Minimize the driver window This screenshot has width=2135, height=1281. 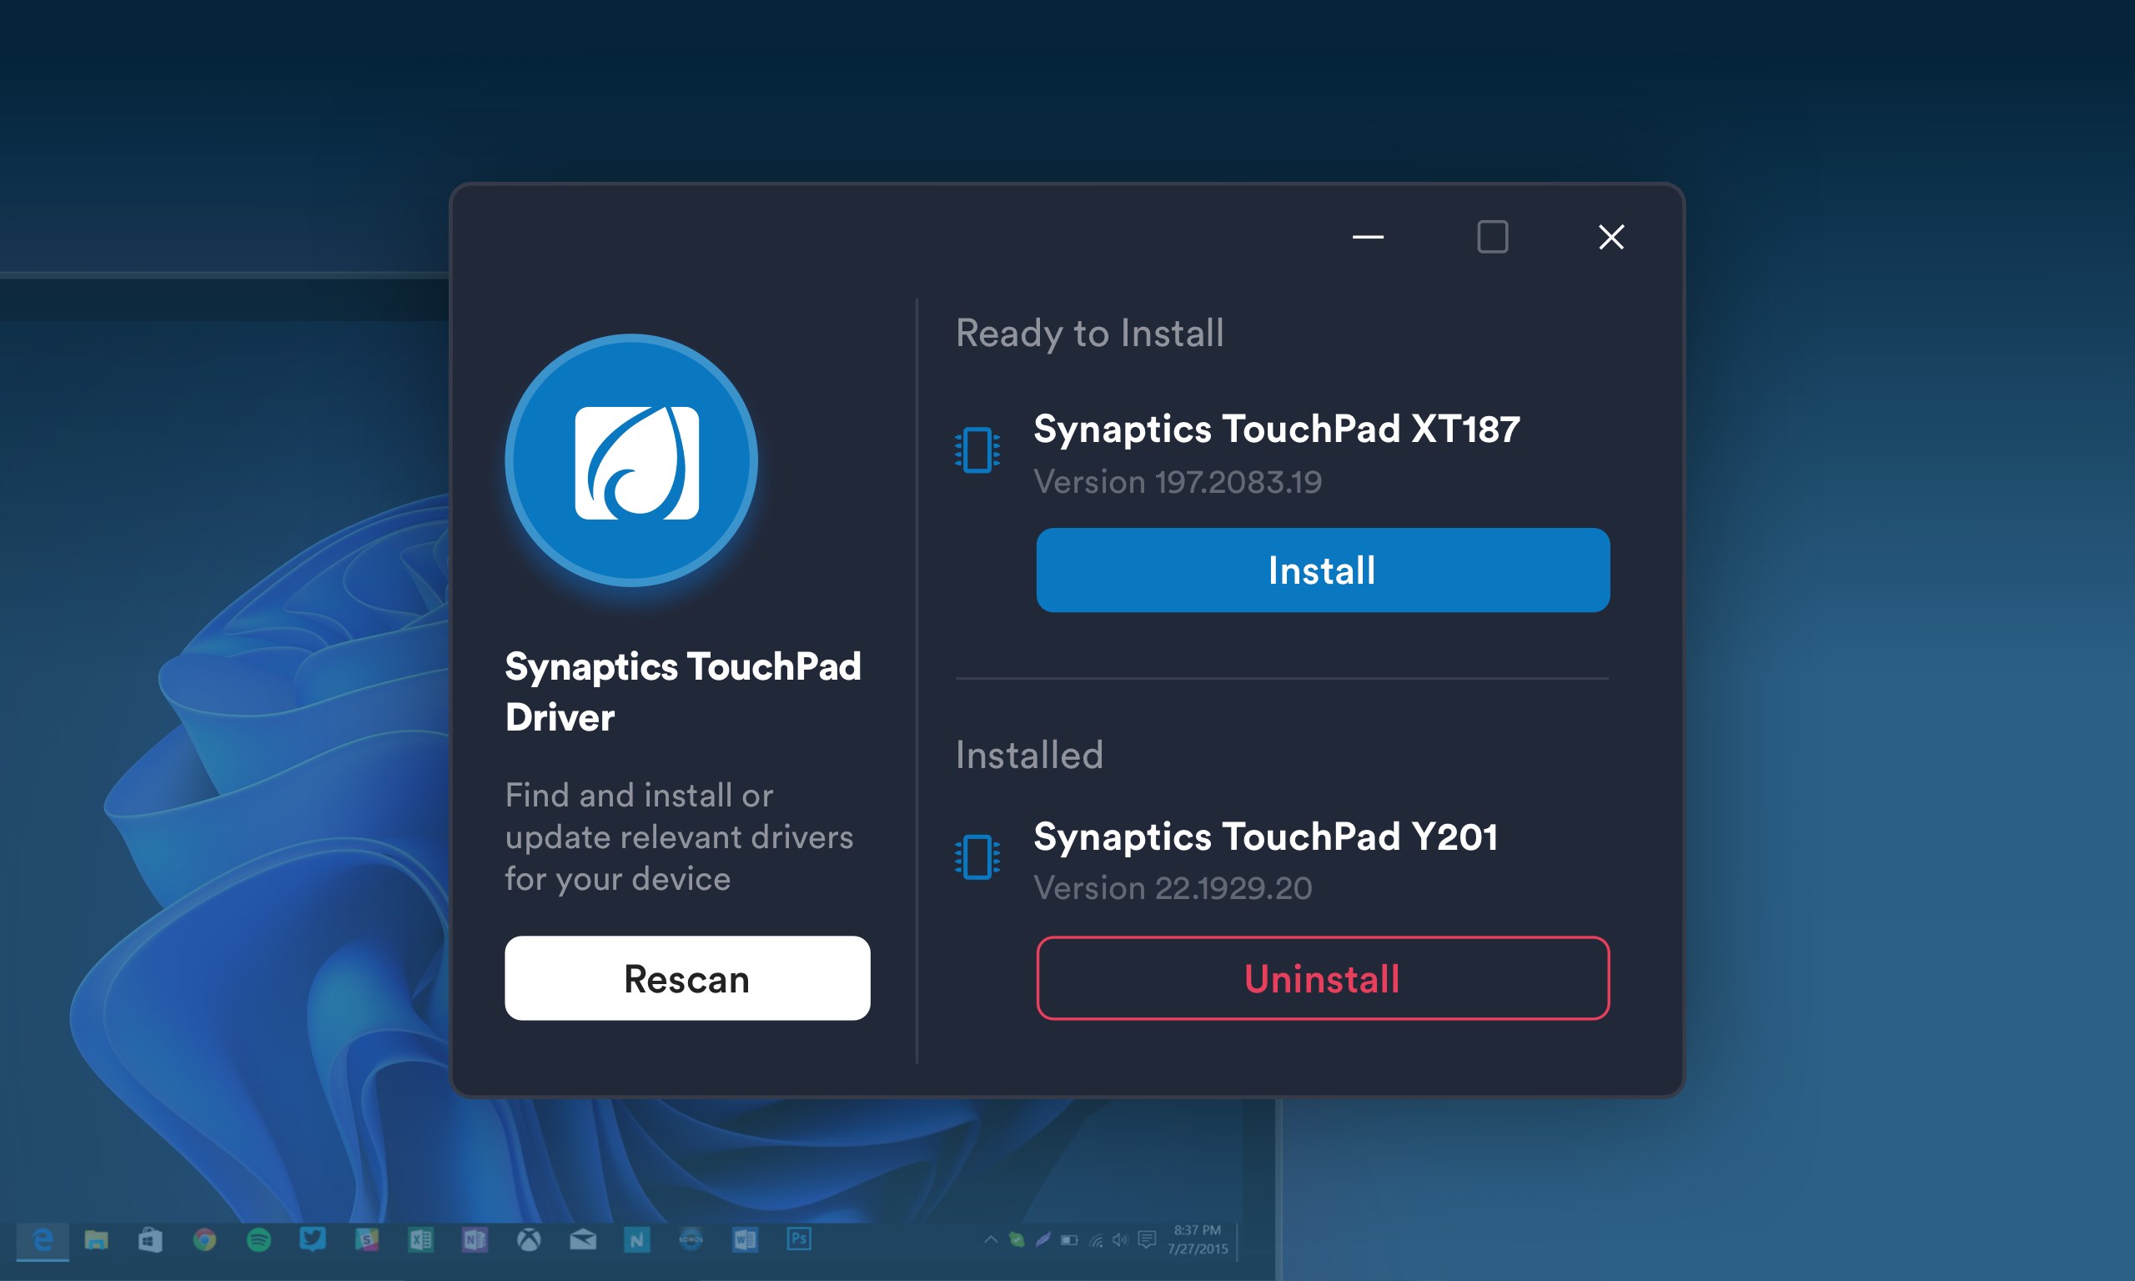[x=1368, y=237]
